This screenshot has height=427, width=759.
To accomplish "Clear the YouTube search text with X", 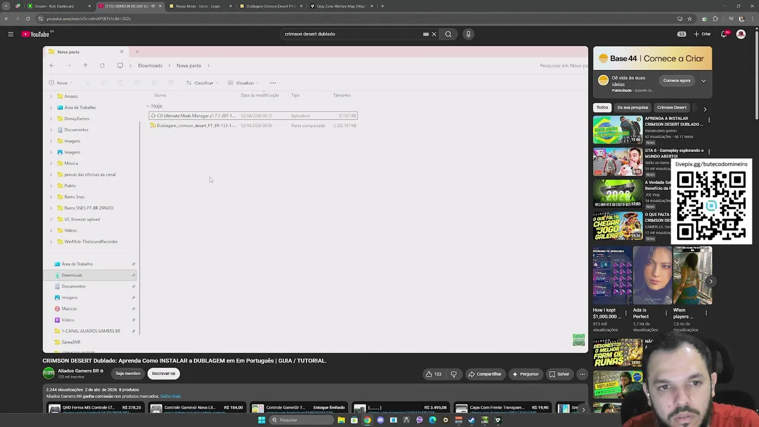I will pos(434,34).
